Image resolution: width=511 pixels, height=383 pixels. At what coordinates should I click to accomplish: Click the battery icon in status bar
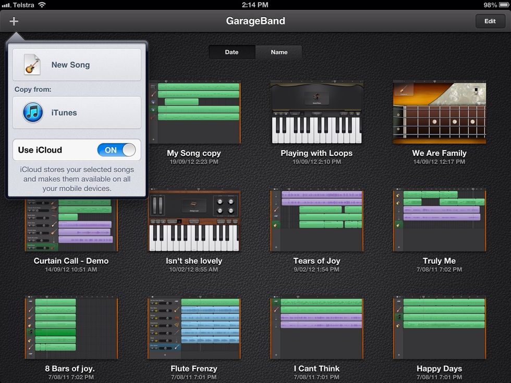pyautogui.click(x=504, y=5)
